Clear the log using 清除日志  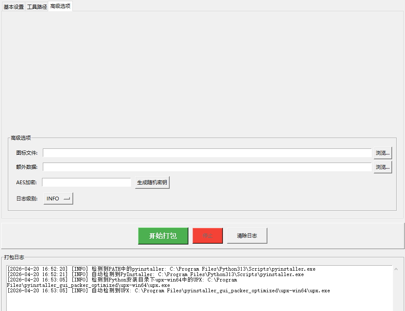click(x=247, y=236)
